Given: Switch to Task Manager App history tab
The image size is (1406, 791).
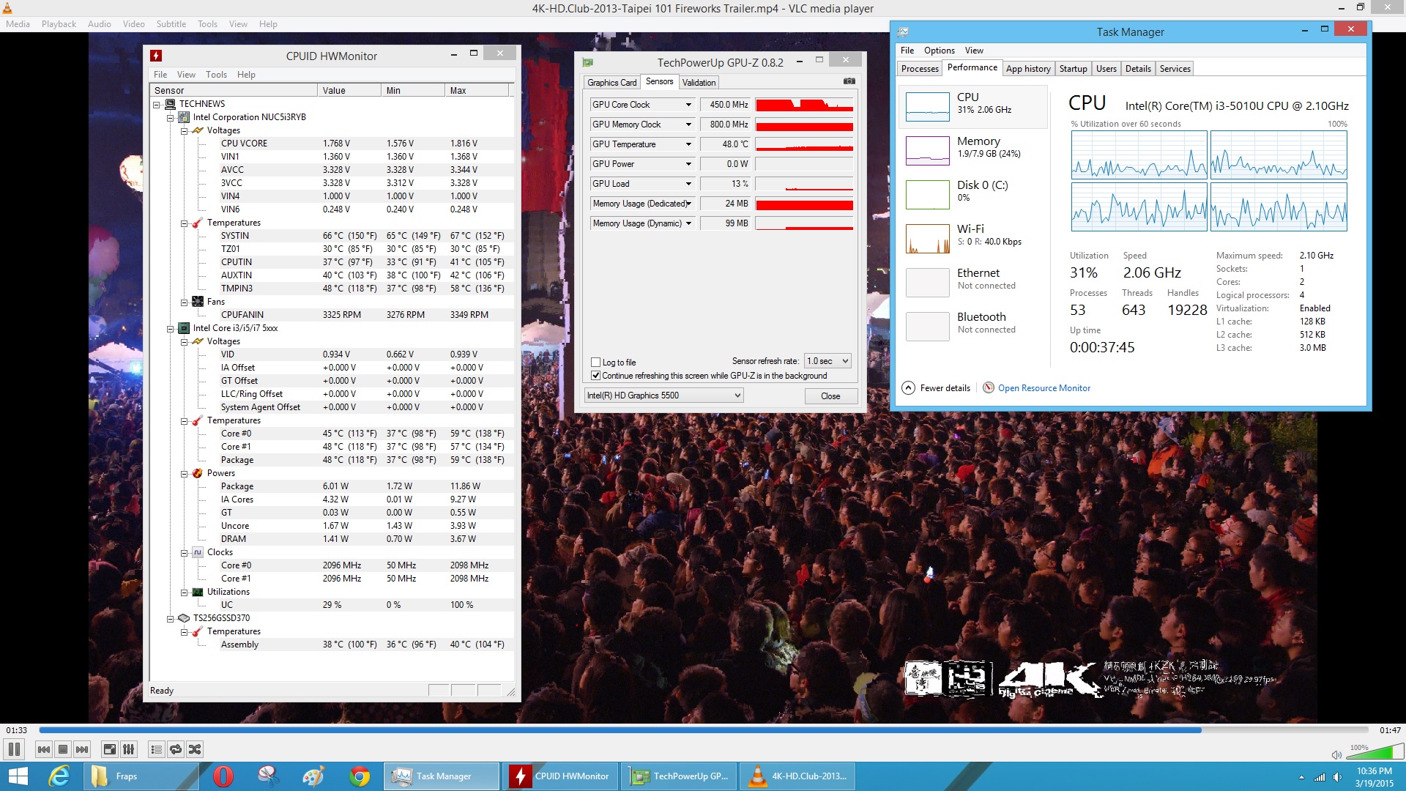Looking at the screenshot, I should (1028, 69).
